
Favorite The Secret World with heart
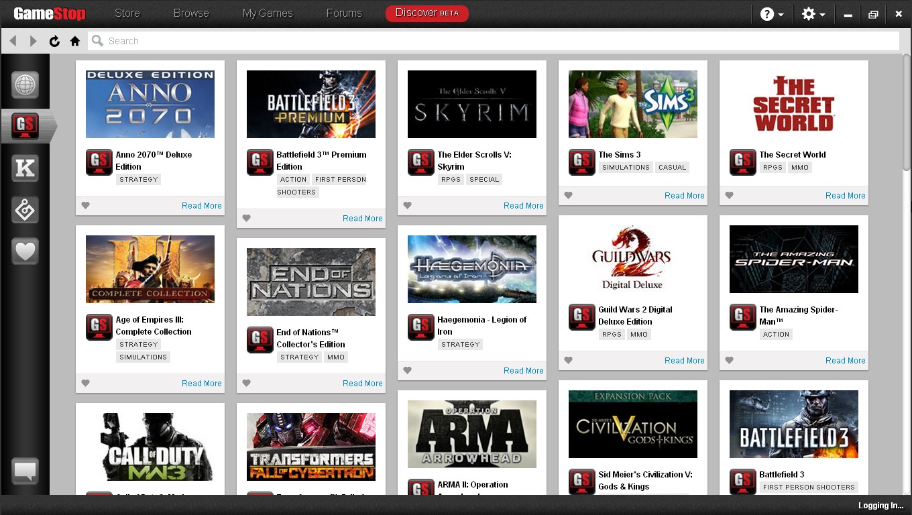click(729, 195)
